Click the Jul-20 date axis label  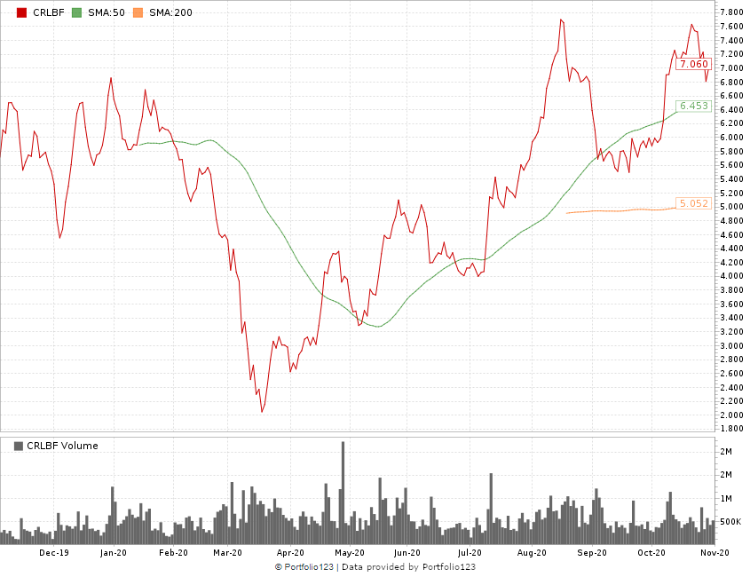(470, 553)
